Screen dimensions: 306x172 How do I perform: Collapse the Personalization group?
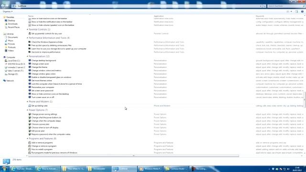click(x=27, y=56)
